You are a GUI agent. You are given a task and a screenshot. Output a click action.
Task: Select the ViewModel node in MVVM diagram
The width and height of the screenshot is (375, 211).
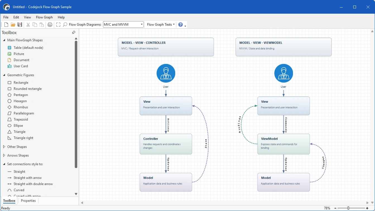[x=283, y=144]
